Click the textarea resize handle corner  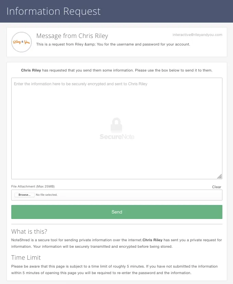click(219, 177)
